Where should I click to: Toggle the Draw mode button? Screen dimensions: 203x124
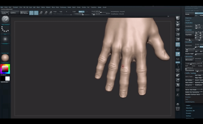coord(36,13)
